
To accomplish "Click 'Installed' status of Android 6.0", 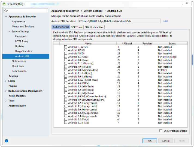I will pos(162,70).
